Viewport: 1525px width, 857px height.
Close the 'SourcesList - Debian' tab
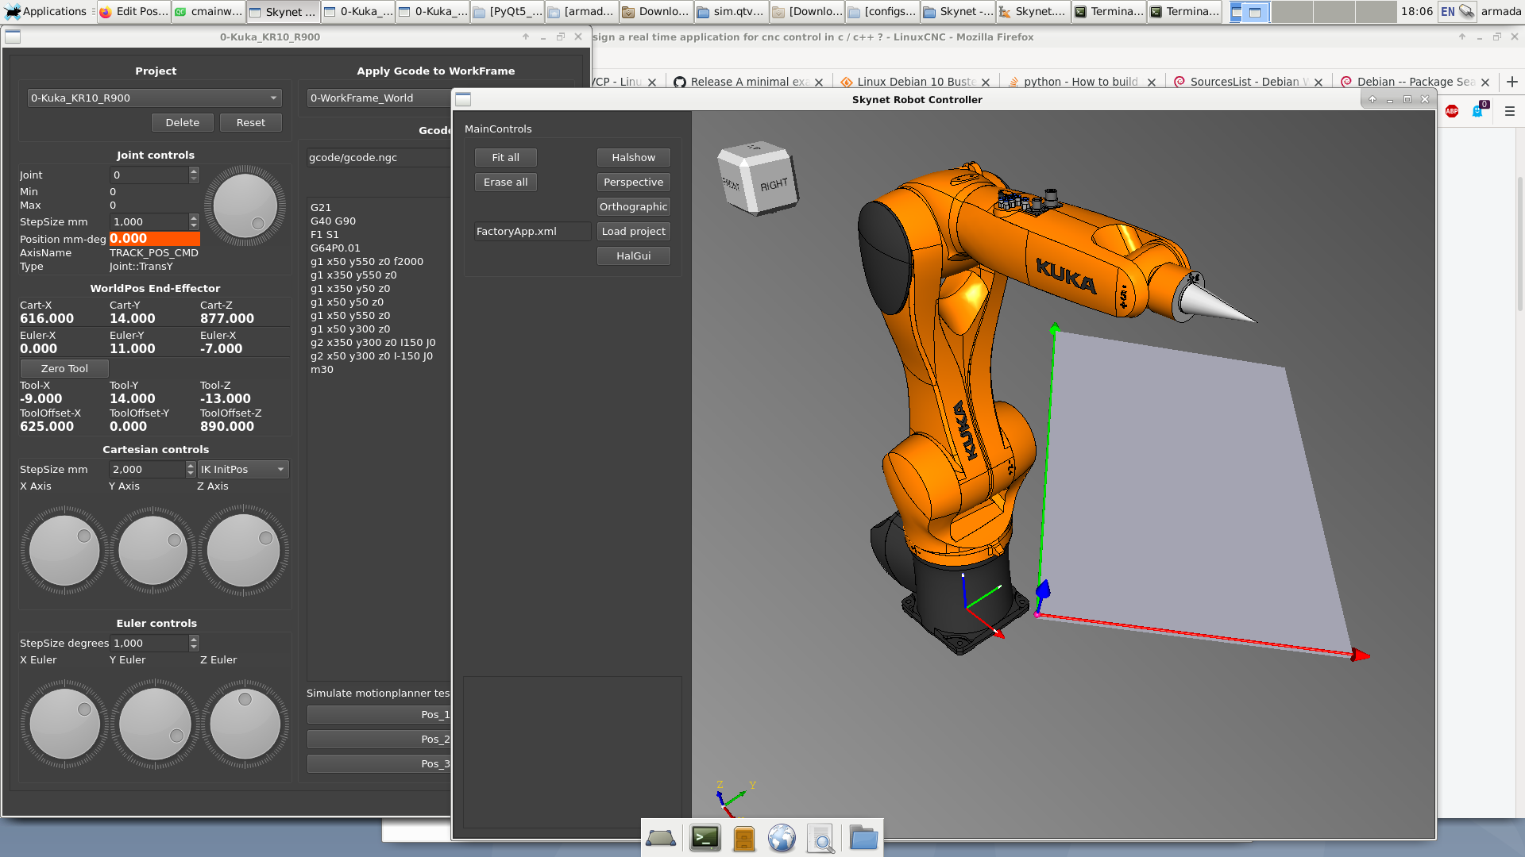click(x=1318, y=82)
